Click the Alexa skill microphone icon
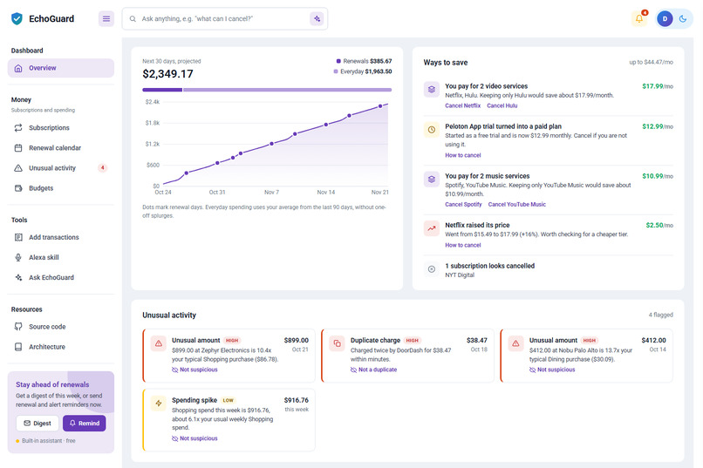Image resolution: width=703 pixels, height=468 pixels. coord(18,257)
